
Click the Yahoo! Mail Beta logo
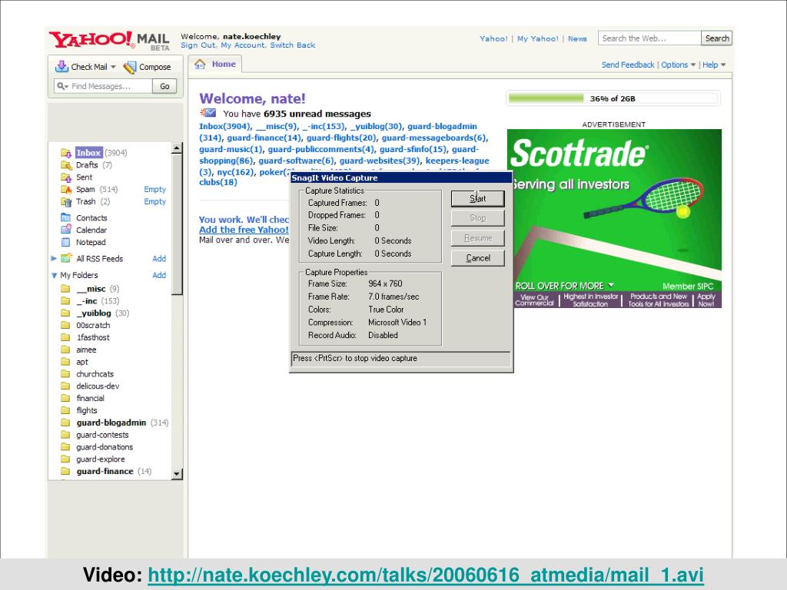click(x=109, y=40)
